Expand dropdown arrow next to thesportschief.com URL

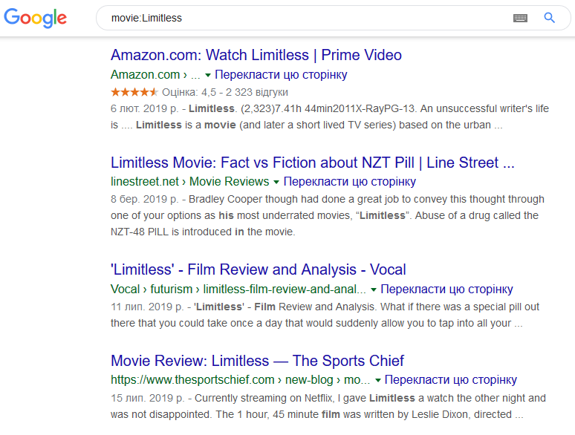tap(377, 380)
